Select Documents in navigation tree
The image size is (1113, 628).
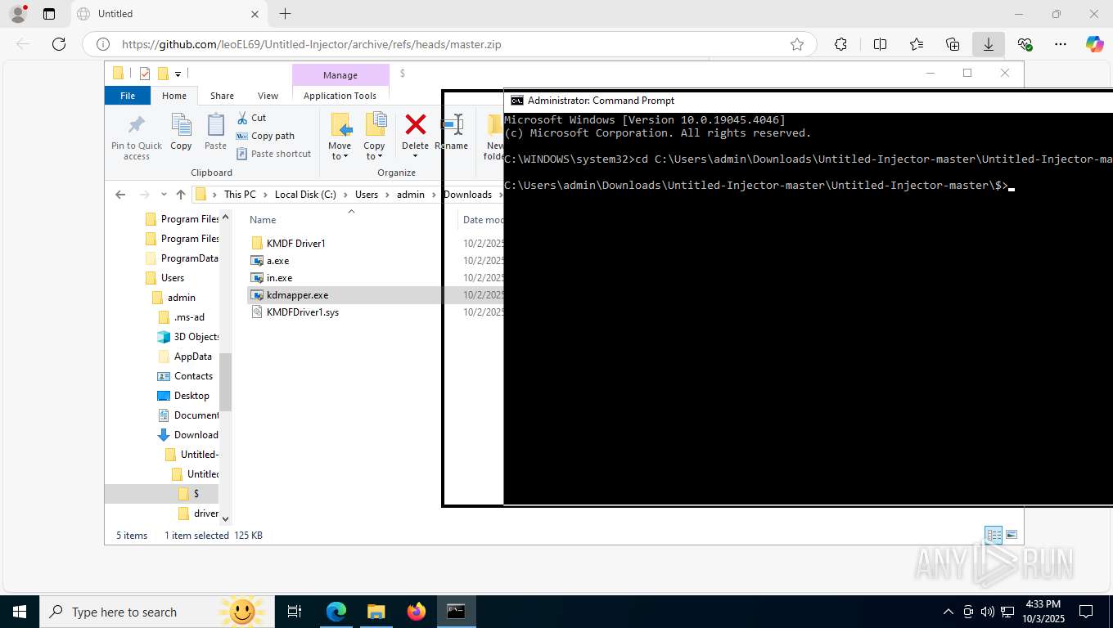(x=189, y=415)
